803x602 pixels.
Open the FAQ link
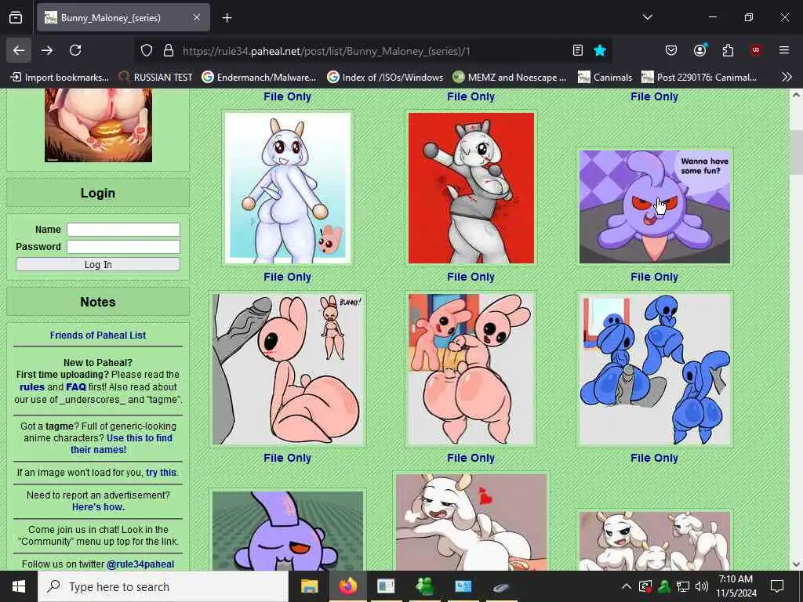(x=76, y=387)
